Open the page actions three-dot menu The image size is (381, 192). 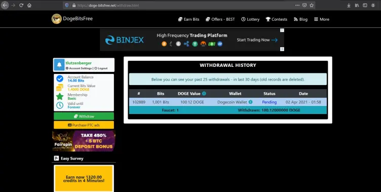pos(297,5)
